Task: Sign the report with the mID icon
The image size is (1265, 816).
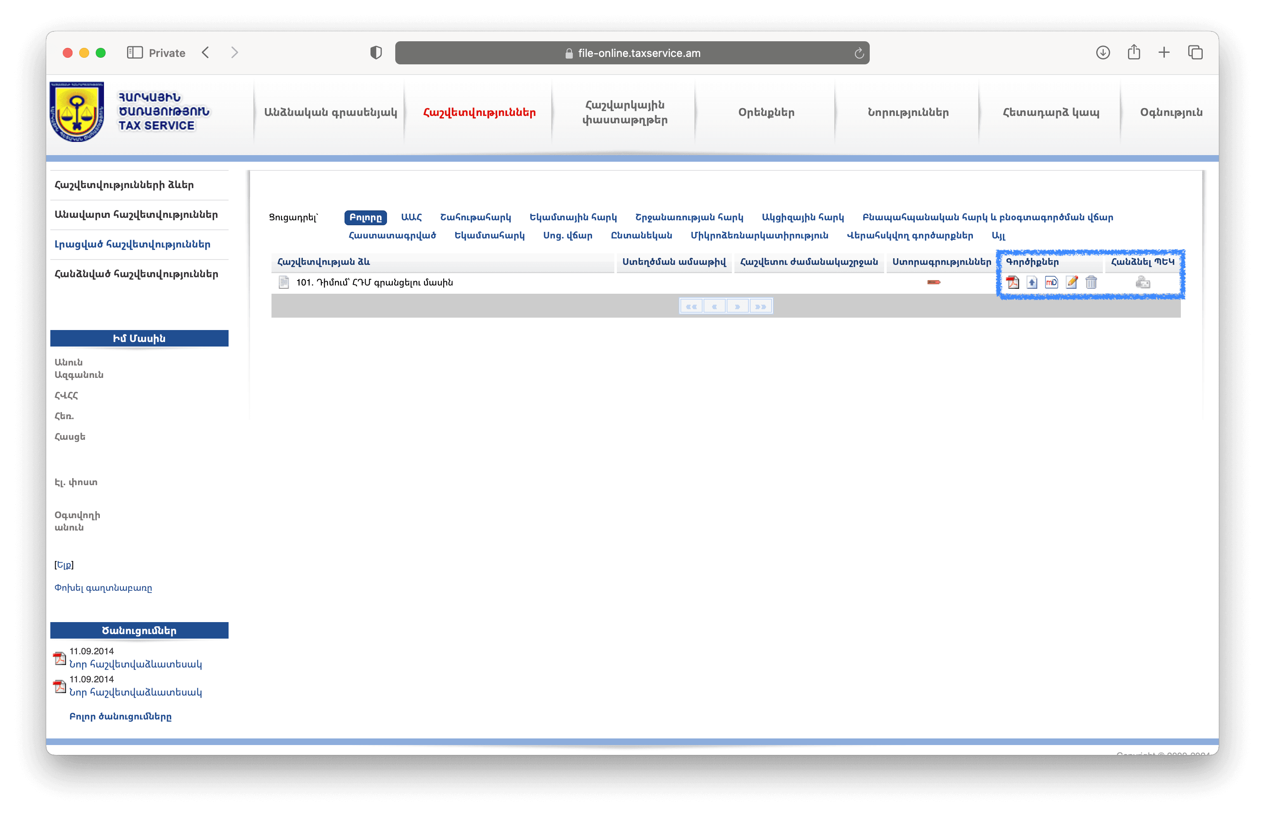Action: coord(1051,283)
